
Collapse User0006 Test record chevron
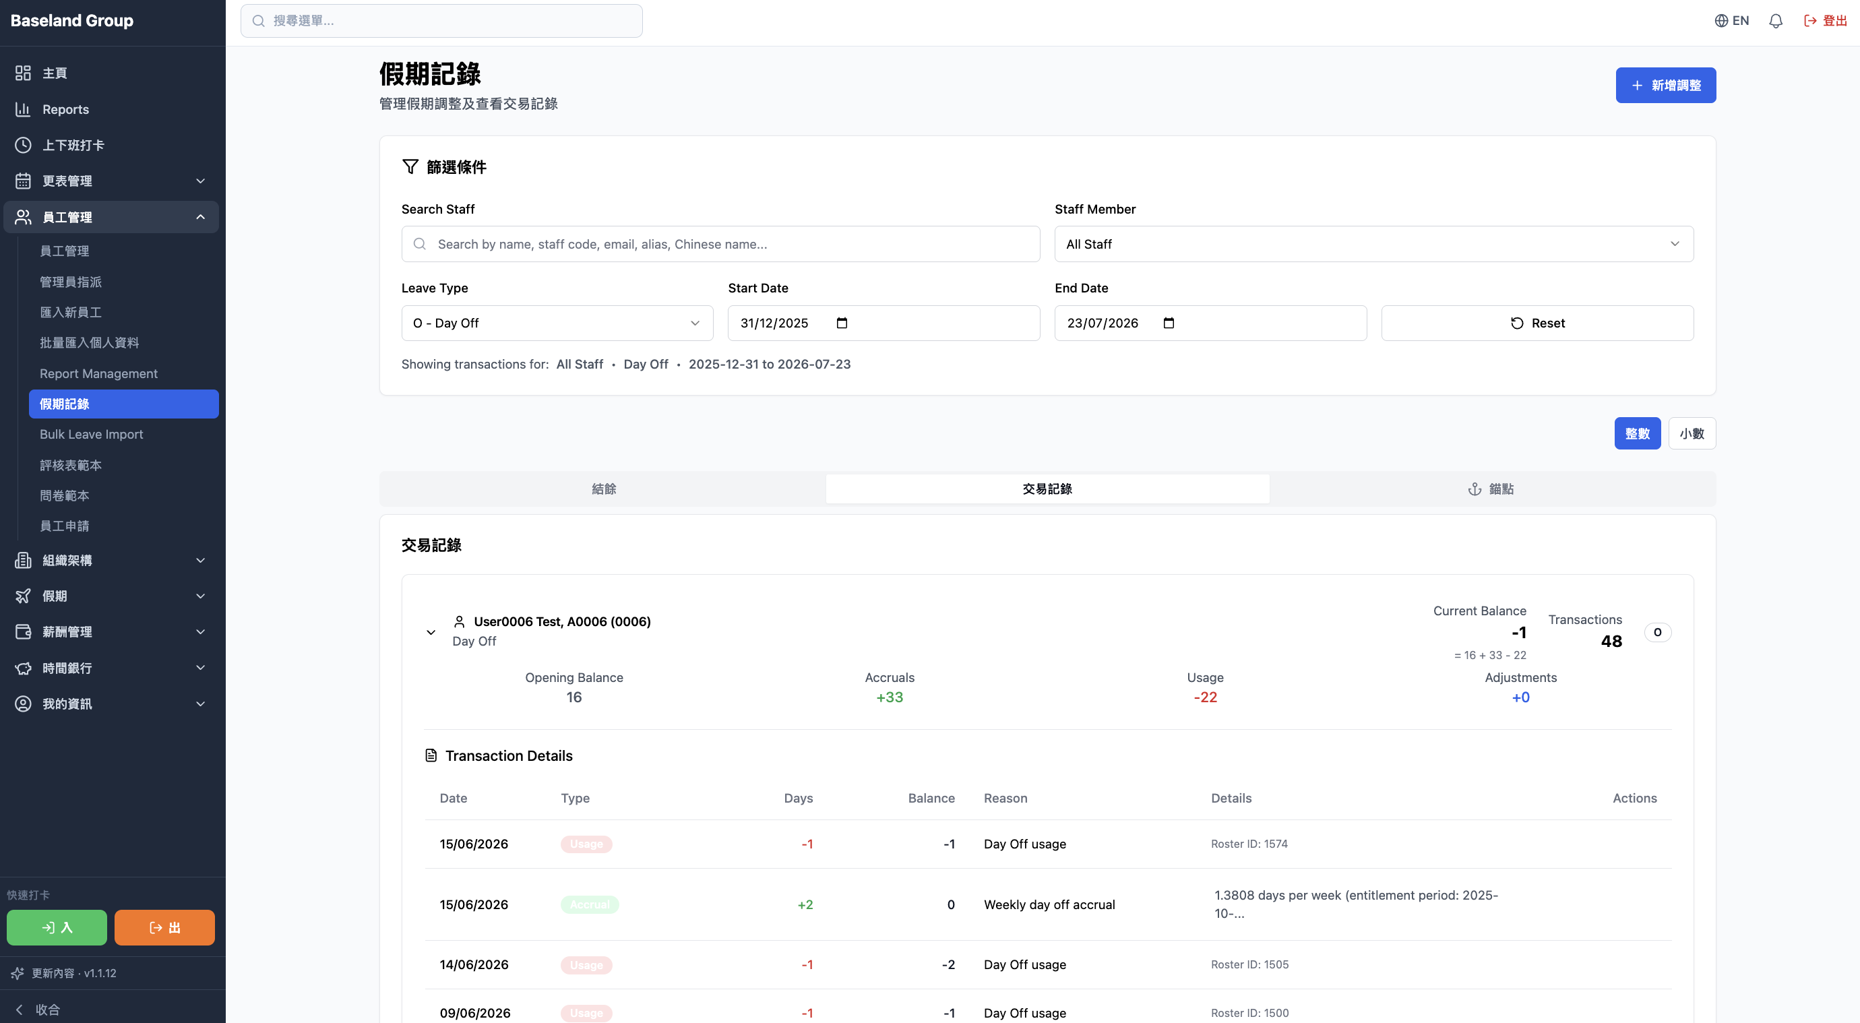(431, 631)
